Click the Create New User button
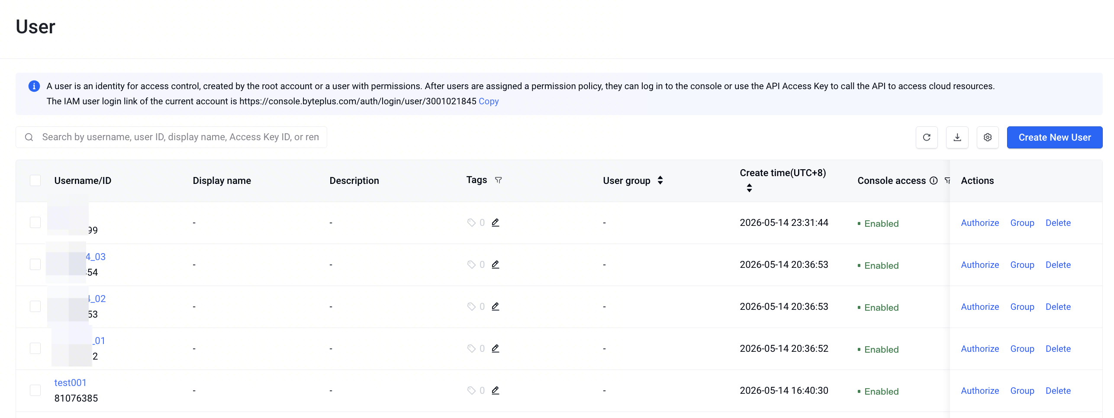1114x418 pixels. pyautogui.click(x=1055, y=137)
